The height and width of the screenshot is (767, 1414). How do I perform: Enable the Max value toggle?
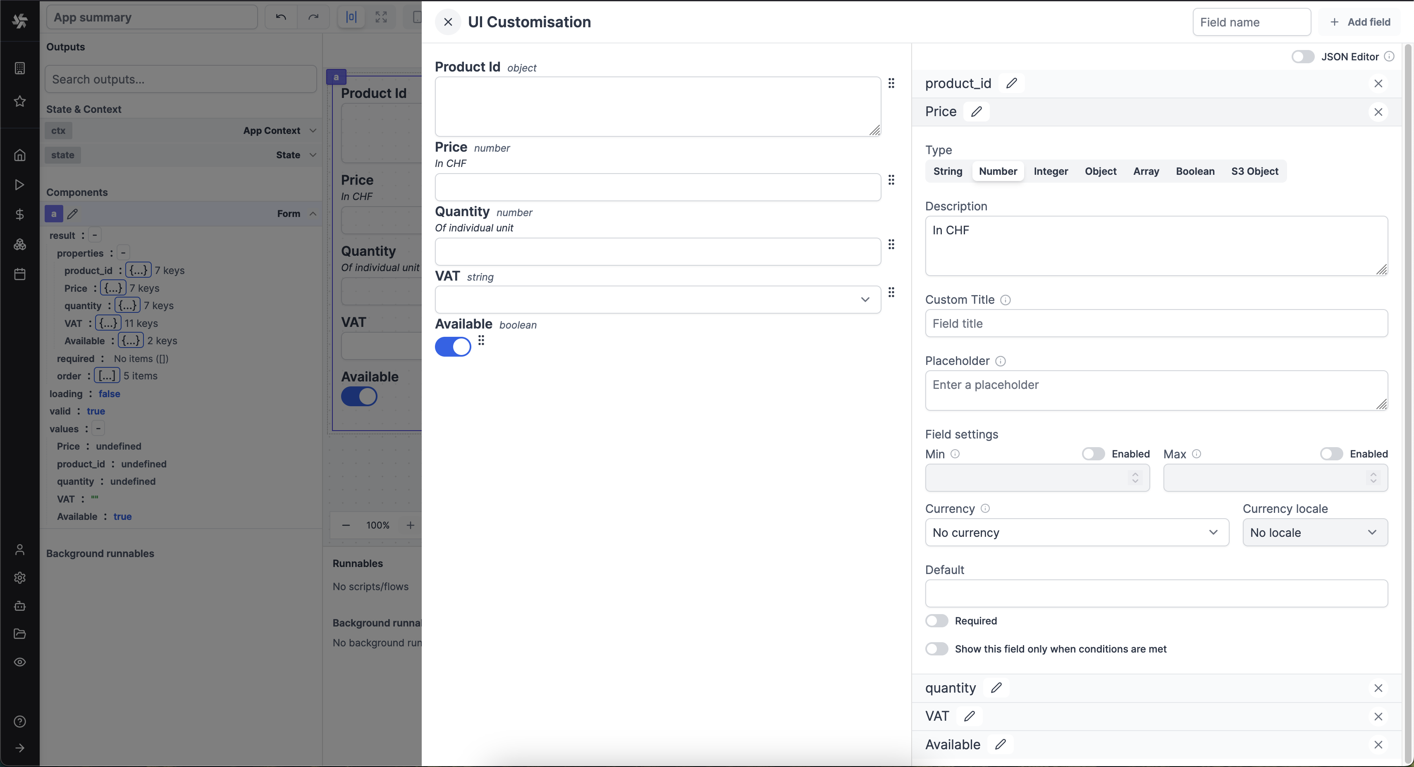tap(1331, 454)
